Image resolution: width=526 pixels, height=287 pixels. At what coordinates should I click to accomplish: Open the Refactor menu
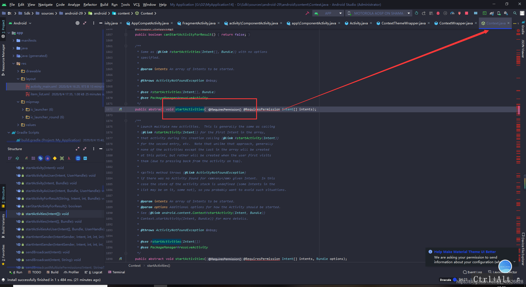point(90,4)
